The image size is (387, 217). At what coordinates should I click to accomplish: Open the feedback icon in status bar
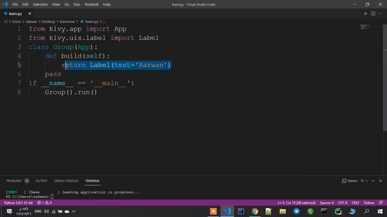click(x=381, y=203)
